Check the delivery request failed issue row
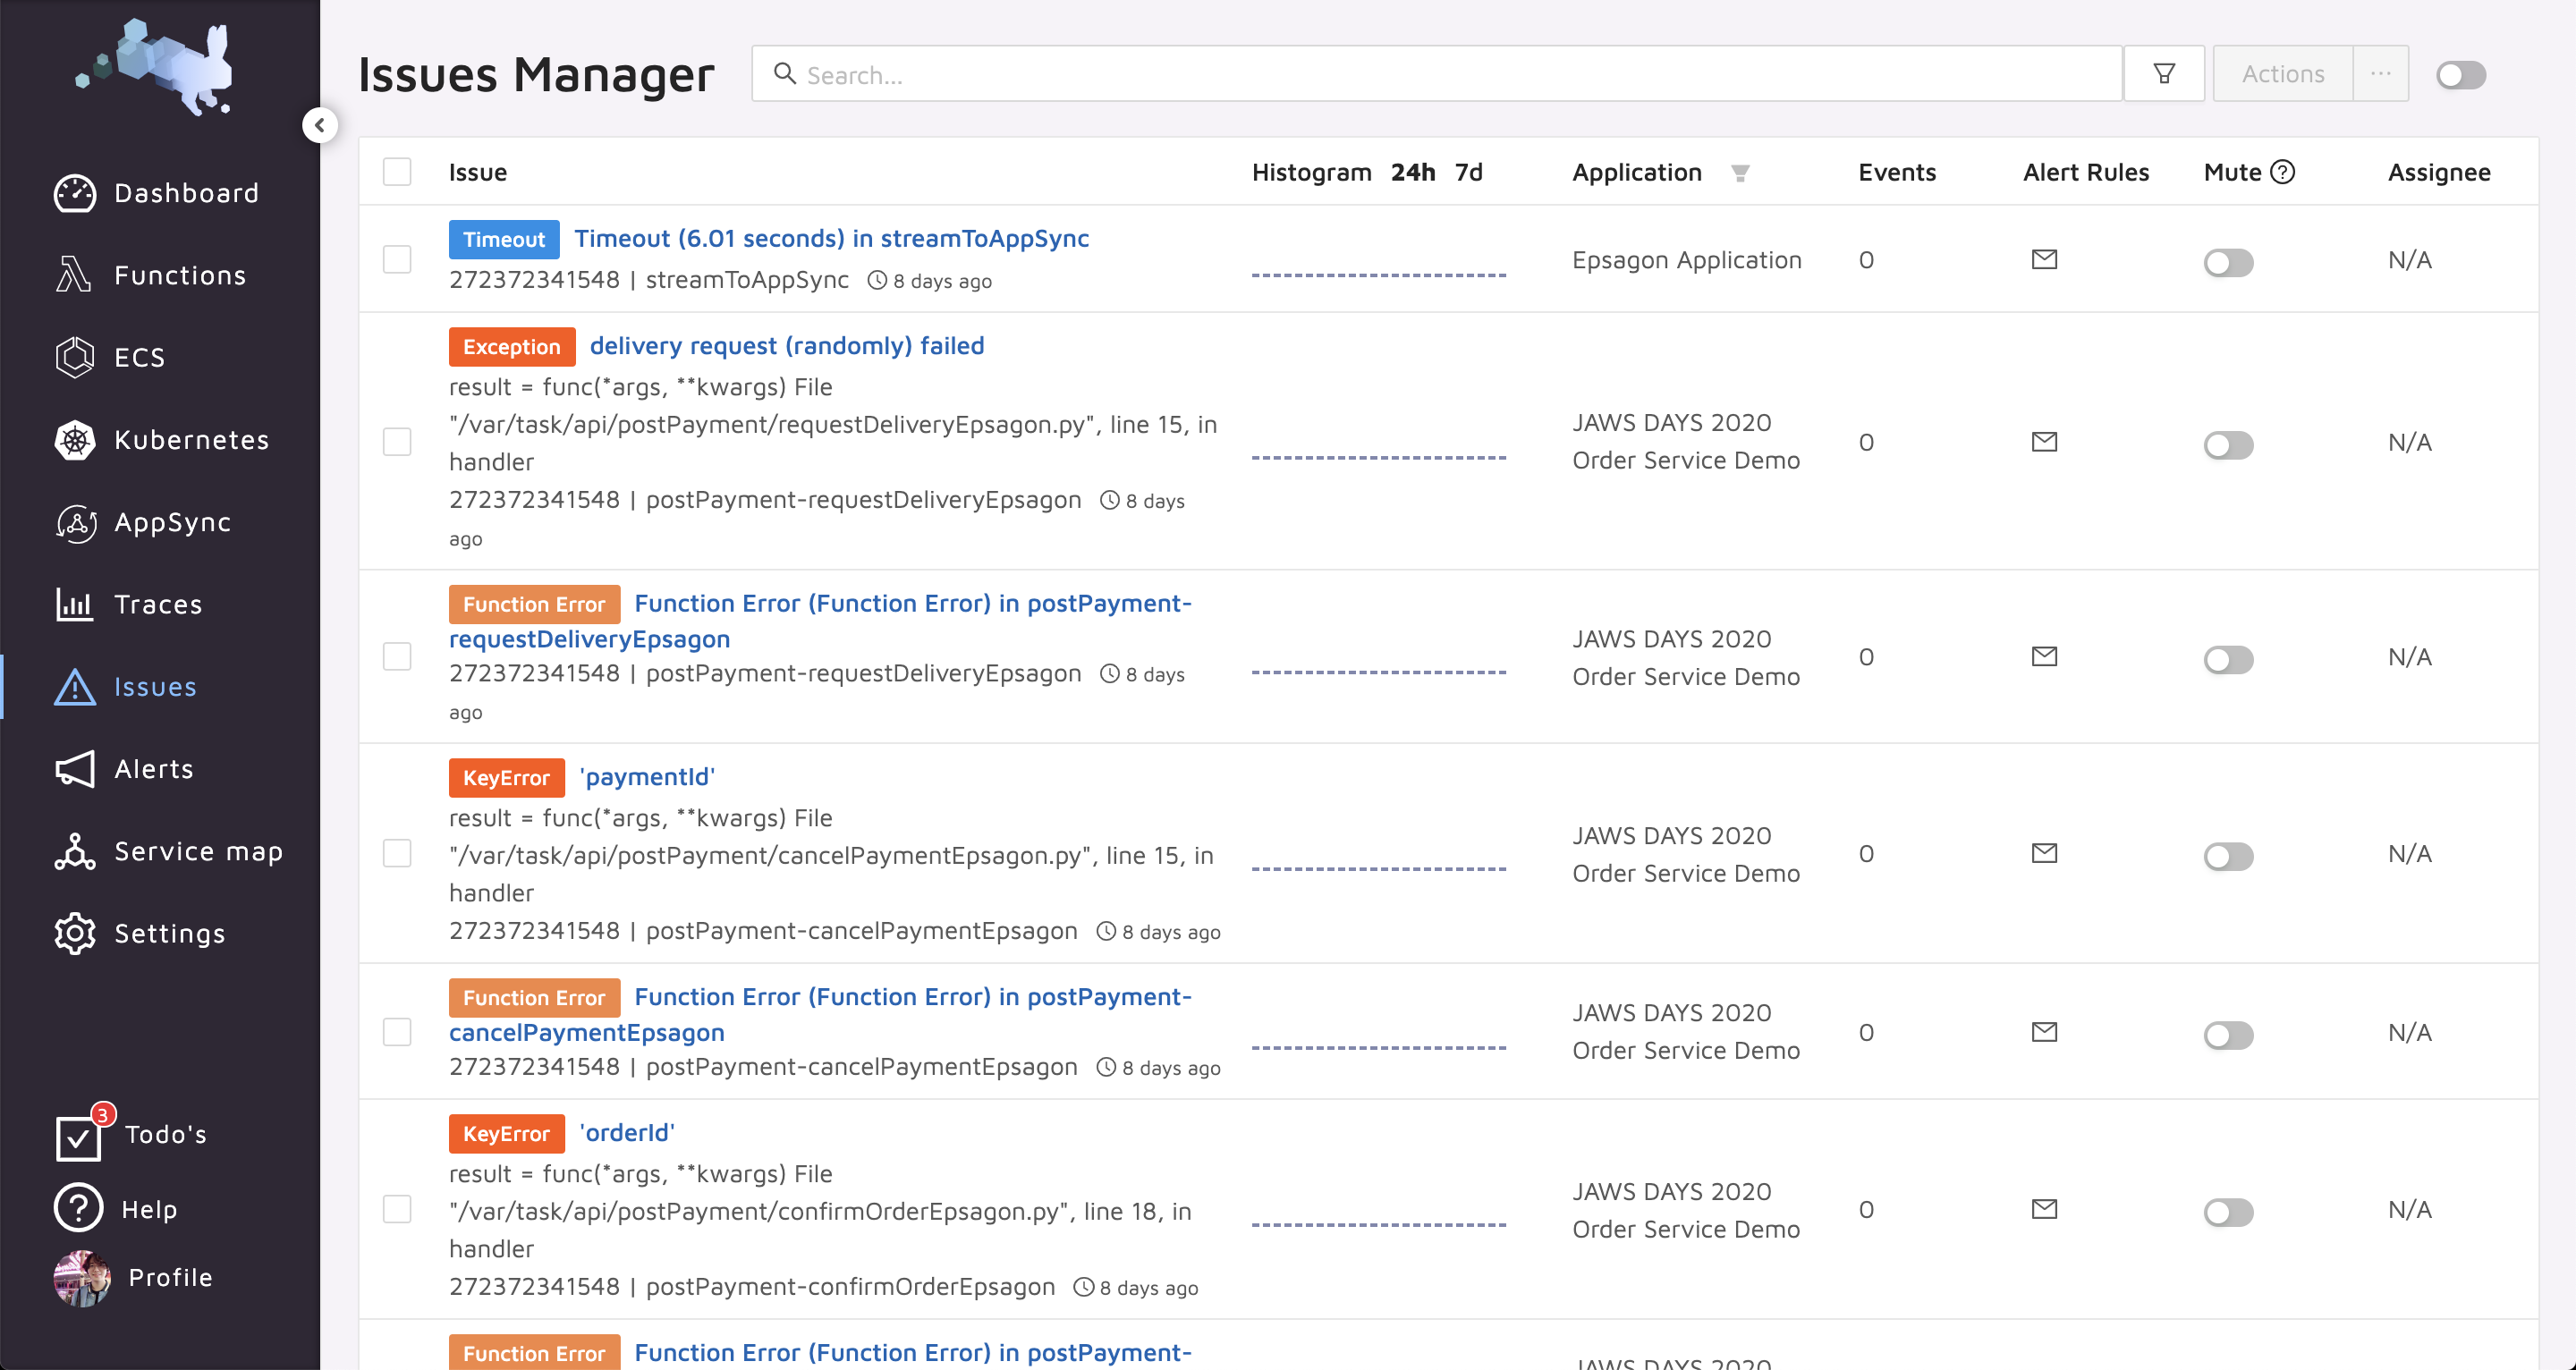The height and width of the screenshot is (1370, 2576). [397, 441]
